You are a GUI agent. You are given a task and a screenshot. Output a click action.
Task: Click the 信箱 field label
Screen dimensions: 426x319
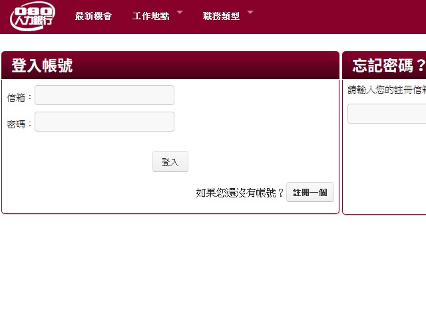[19, 98]
